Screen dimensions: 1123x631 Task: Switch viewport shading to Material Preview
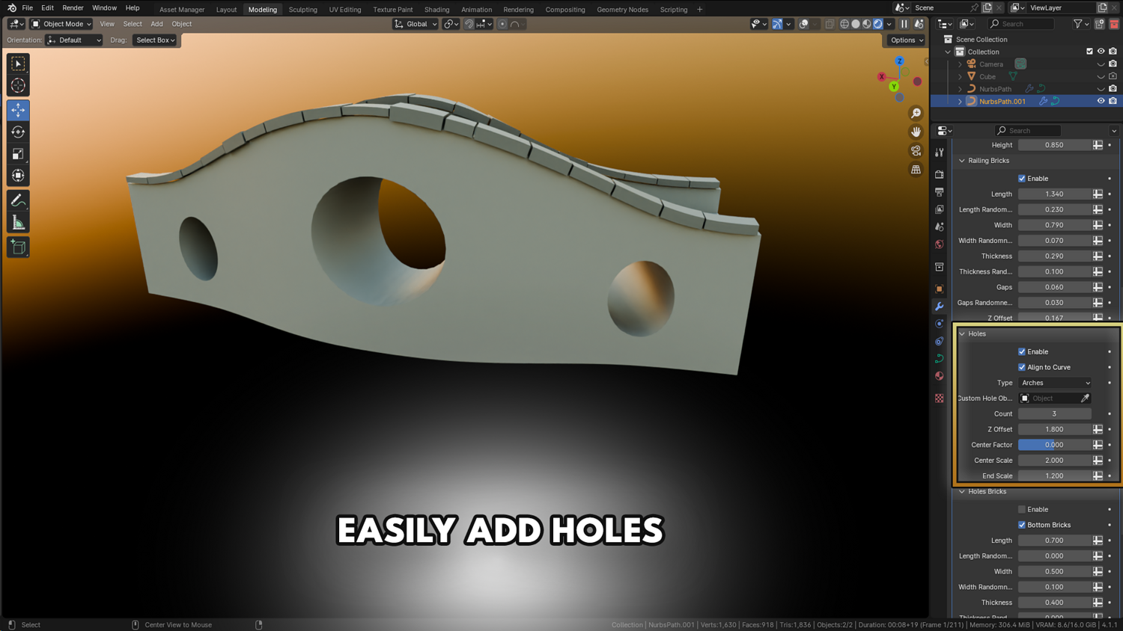(867, 24)
